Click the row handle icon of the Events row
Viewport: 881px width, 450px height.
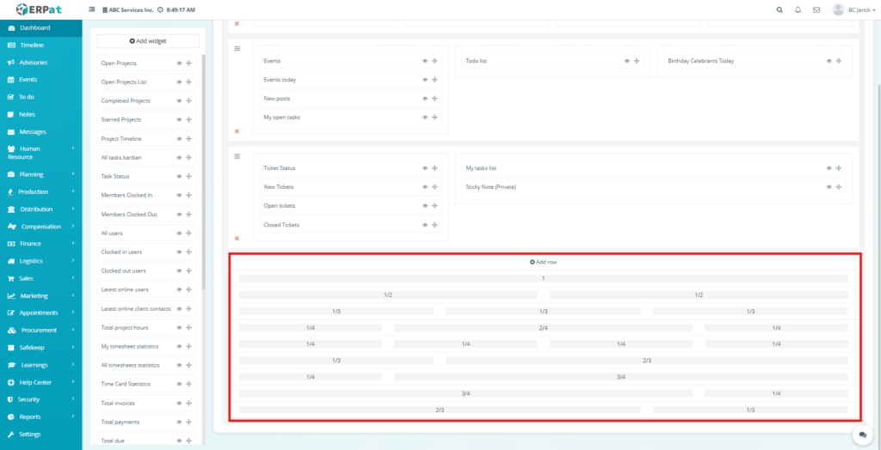237,49
